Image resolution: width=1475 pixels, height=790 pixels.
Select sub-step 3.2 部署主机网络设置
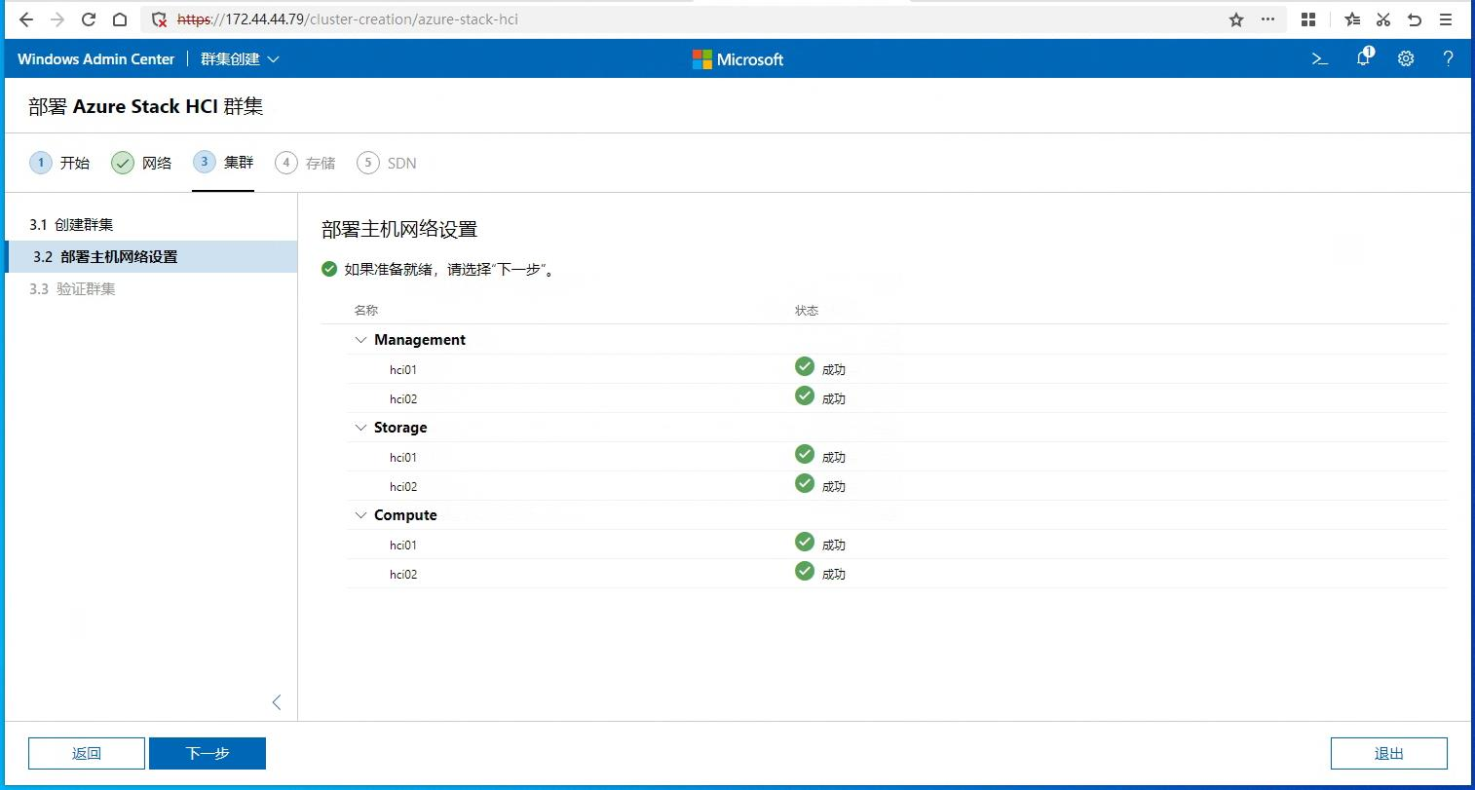[151, 257]
